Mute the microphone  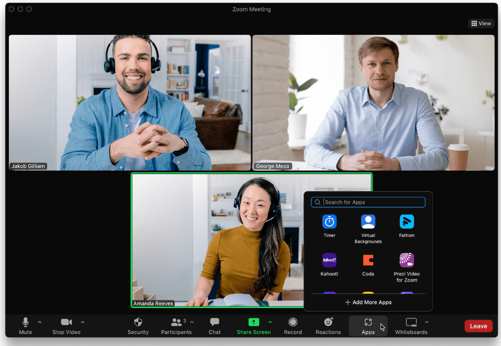25,323
